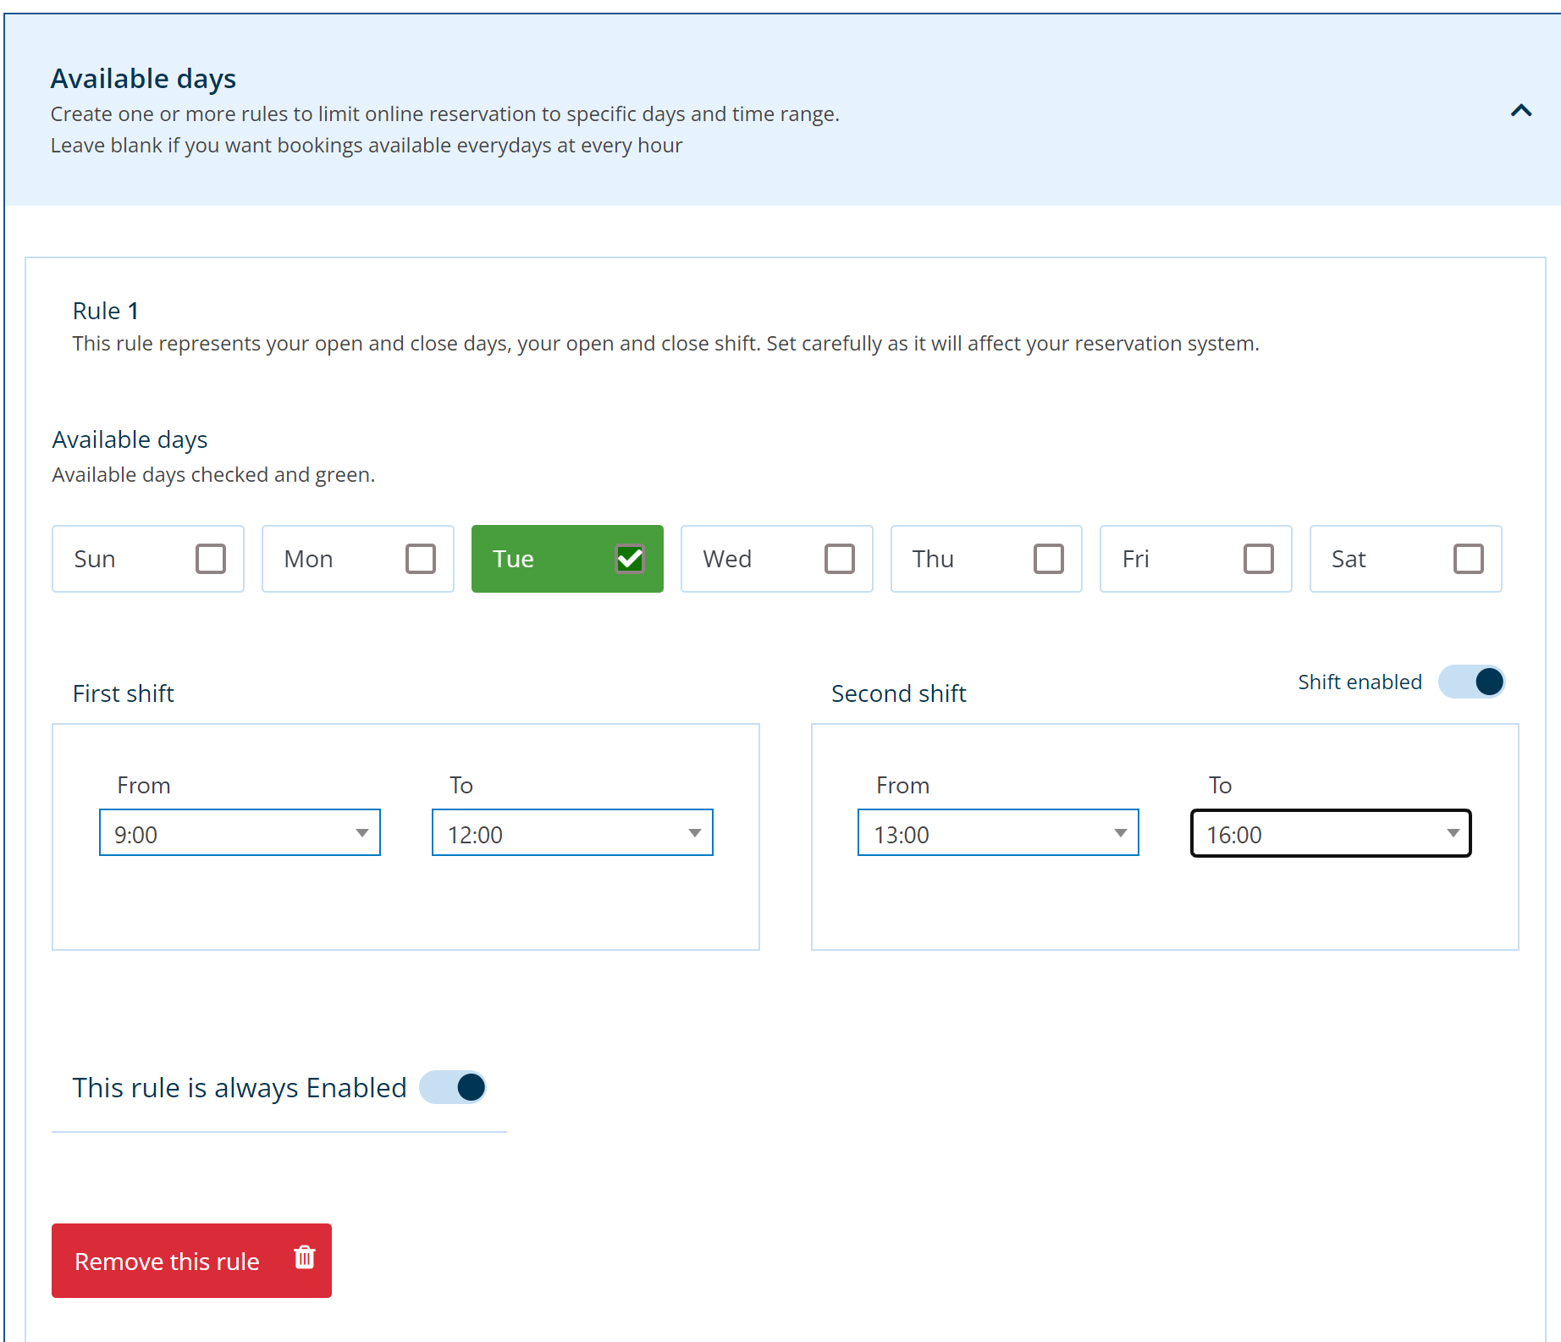Turn off the Shift enabled toggle
Image resolution: width=1561 pixels, height=1342 pixels.
(1471, 682)
